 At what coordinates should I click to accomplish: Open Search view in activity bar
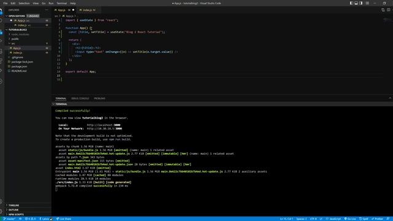pos(1,21)
